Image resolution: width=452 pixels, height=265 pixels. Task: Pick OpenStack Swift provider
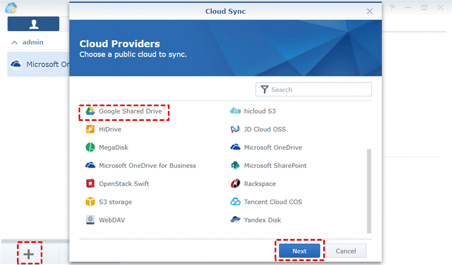(124, 184)
